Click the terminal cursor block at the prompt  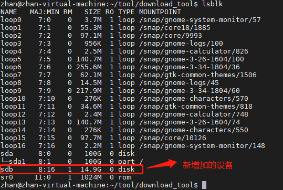pyautogui.click(x=204, y=185)
